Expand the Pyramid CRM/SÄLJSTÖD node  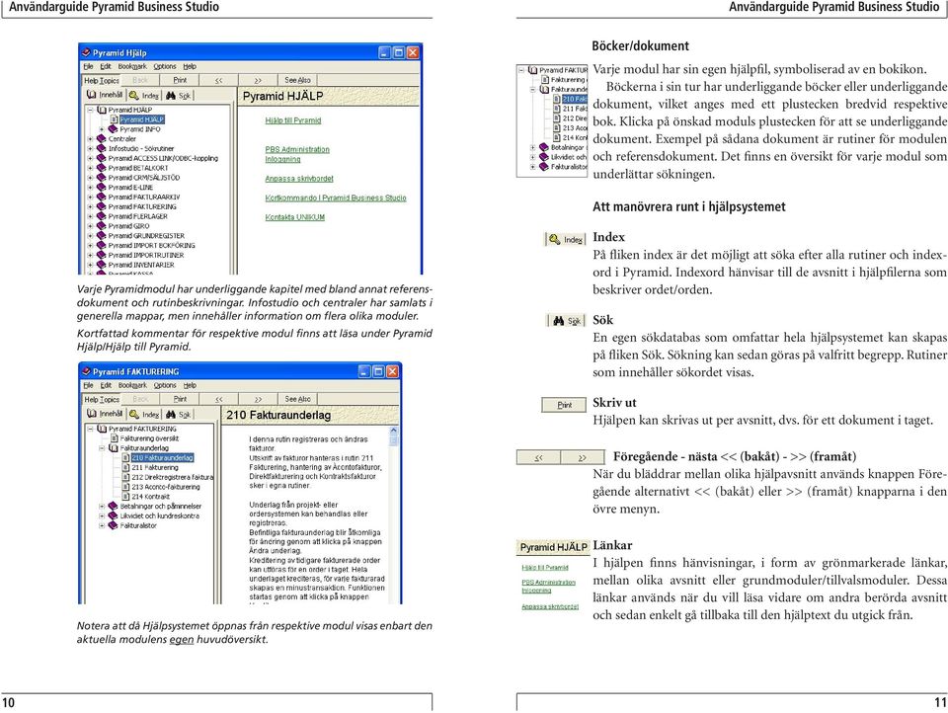pos(91,178)
